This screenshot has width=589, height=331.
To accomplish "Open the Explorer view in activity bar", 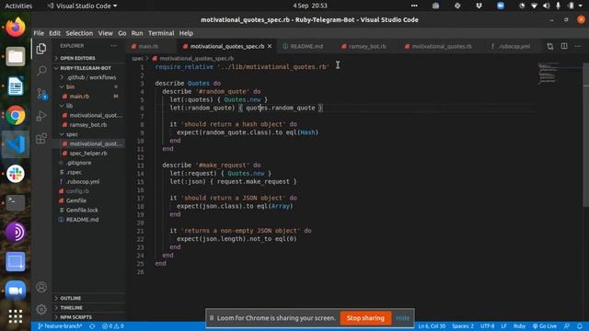I will coord(41,49).
